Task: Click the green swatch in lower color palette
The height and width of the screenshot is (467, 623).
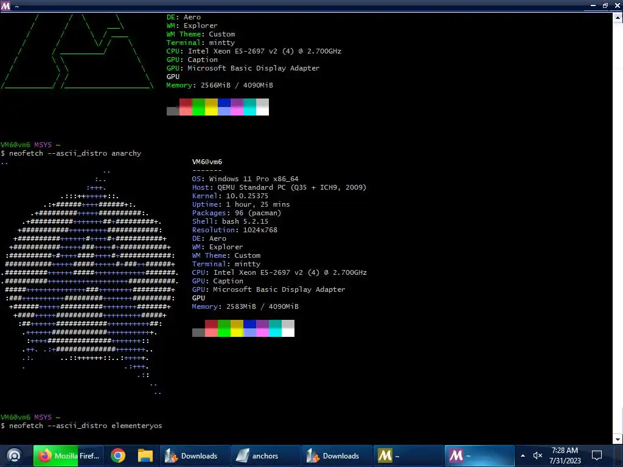Action: tap(224, 328)
